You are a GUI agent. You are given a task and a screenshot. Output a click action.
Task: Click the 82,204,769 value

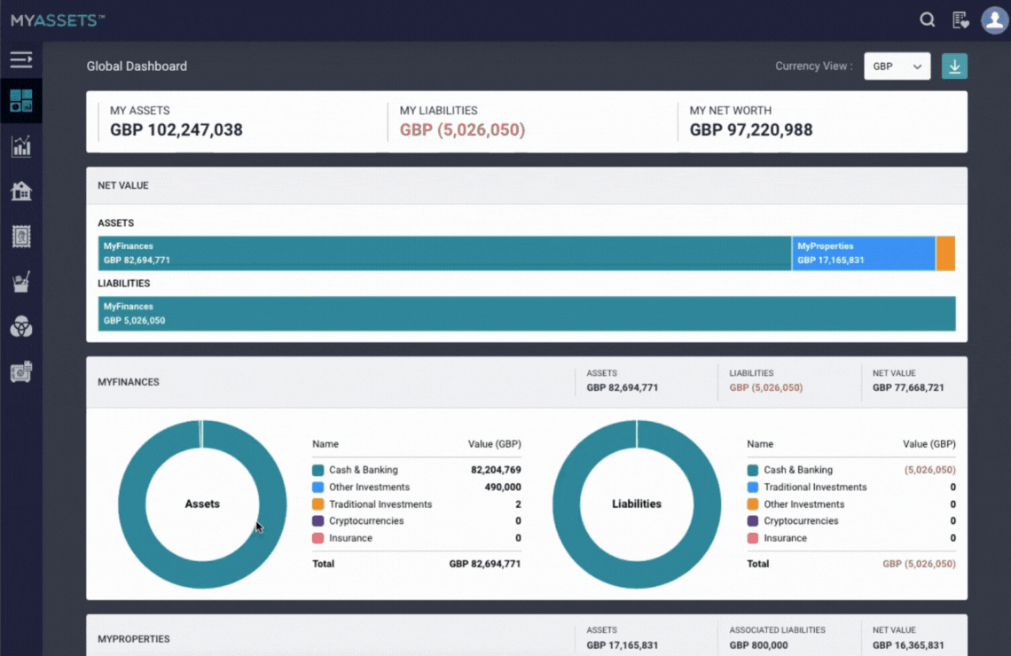(x=496, y=470)
